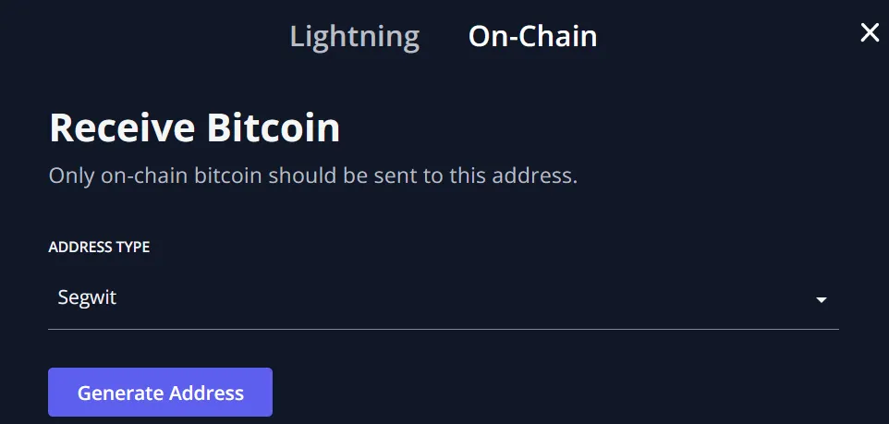Select the On-Chain tab
Image resolution: width=889 pixels, height=424 pixels.
click(532, 36)
